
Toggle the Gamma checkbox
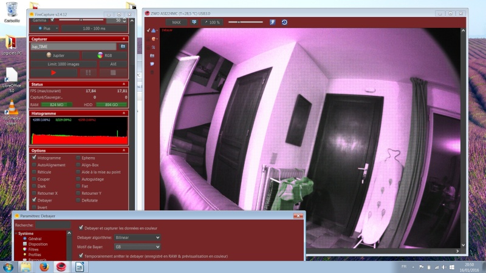point(52,20)
